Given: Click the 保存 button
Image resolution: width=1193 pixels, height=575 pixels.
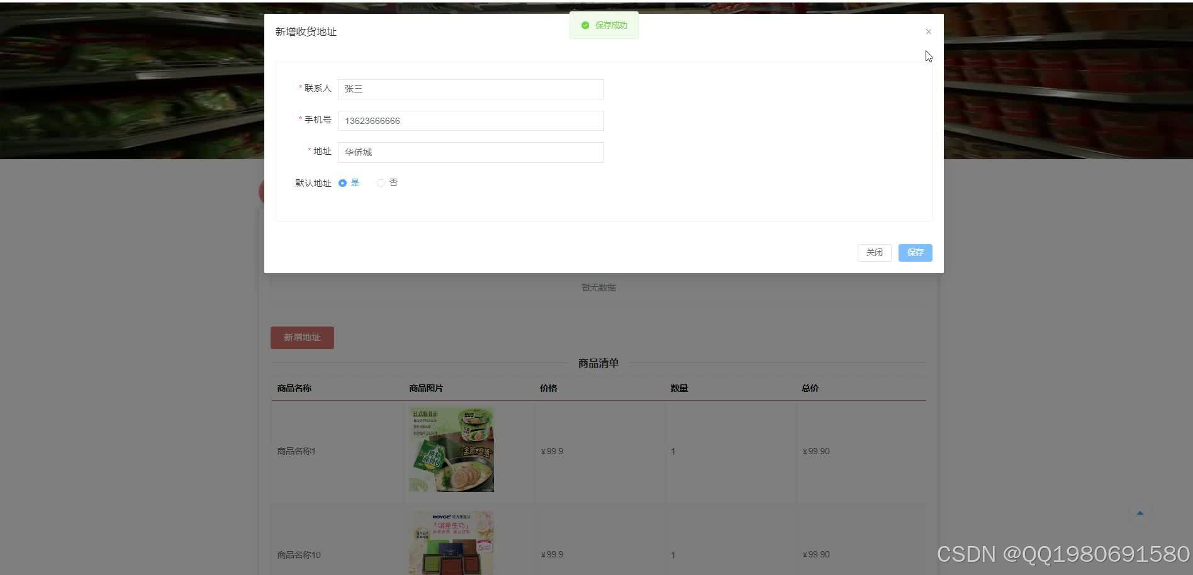Looking at the screenshot, I should [915, 252].
